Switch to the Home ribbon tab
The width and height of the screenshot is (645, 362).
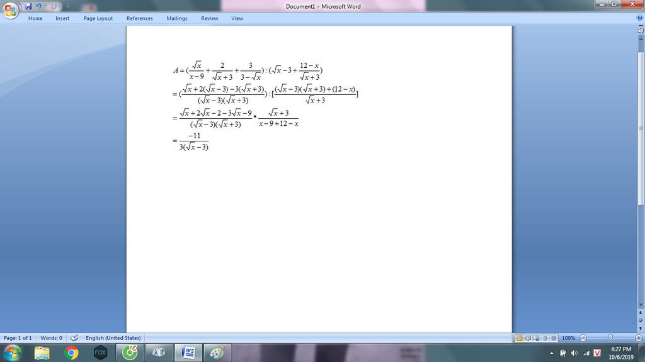point(35,18)
